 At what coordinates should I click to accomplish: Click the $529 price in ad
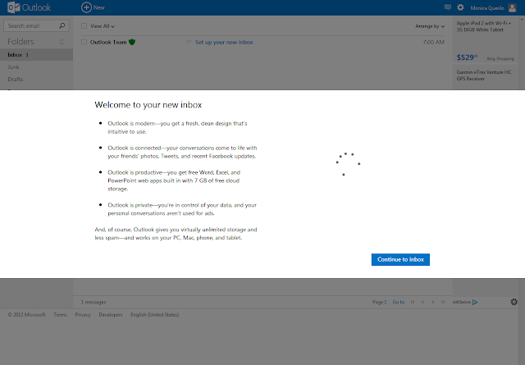467,57
